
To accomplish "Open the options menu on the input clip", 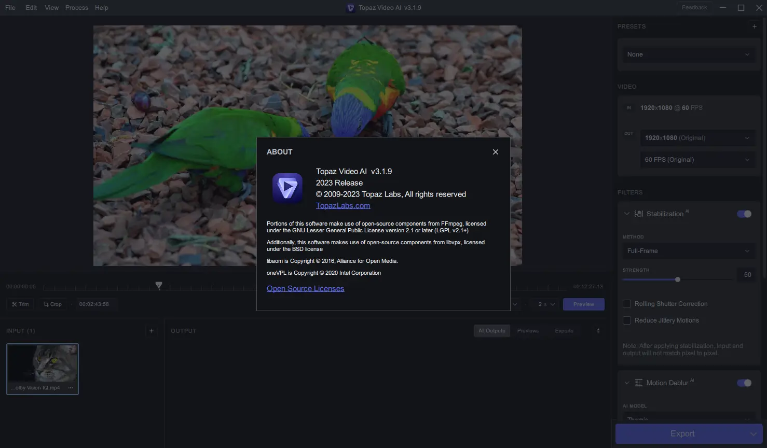I will tap(71, 388).
